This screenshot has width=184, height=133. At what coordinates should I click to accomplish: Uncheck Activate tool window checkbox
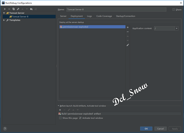coord(80,118)
